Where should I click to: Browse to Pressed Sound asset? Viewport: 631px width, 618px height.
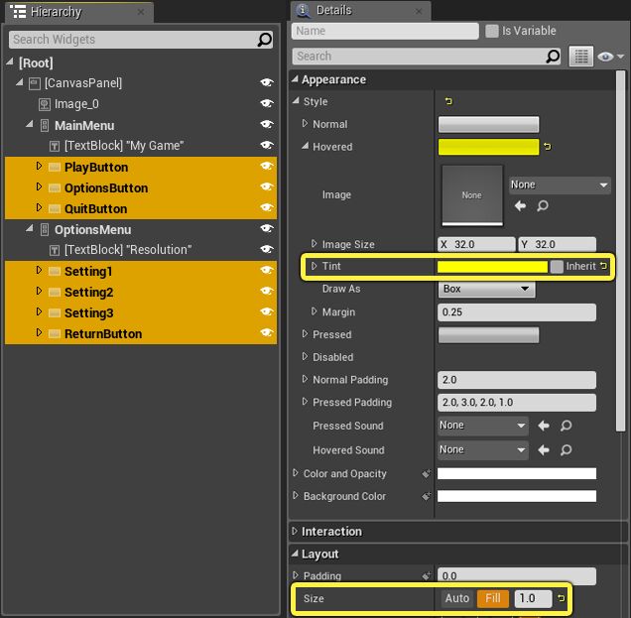pyautogui.click(x=566, y=426)
